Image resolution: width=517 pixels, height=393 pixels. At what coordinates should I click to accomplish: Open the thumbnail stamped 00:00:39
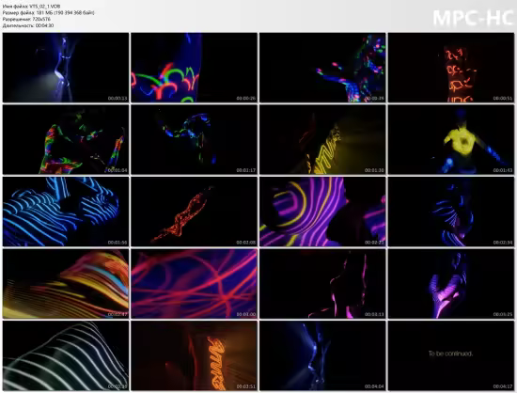(322, 68)
